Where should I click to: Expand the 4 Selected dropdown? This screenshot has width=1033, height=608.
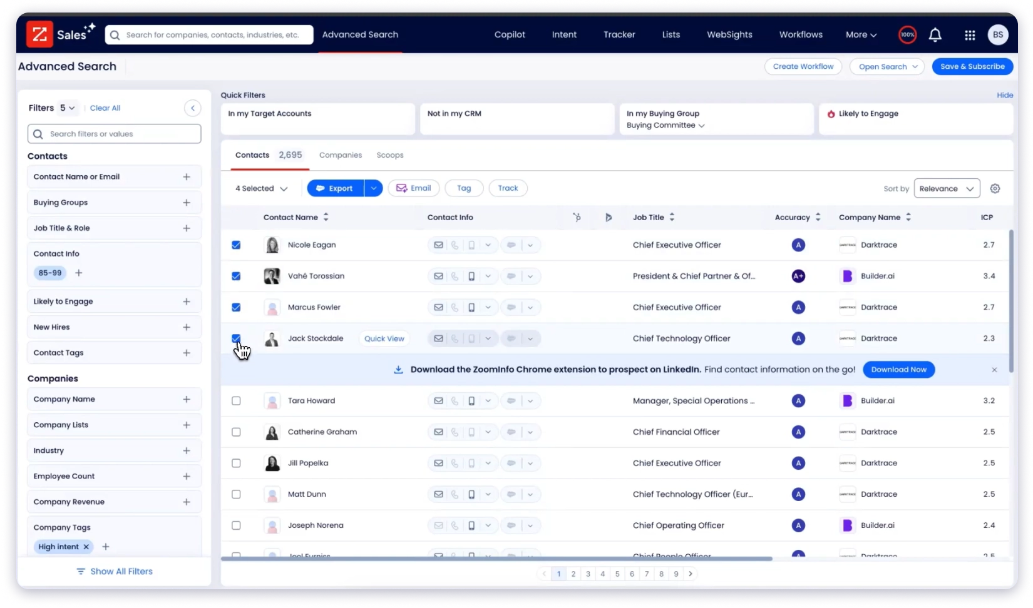pyautogui.click(x=261, y=188)
